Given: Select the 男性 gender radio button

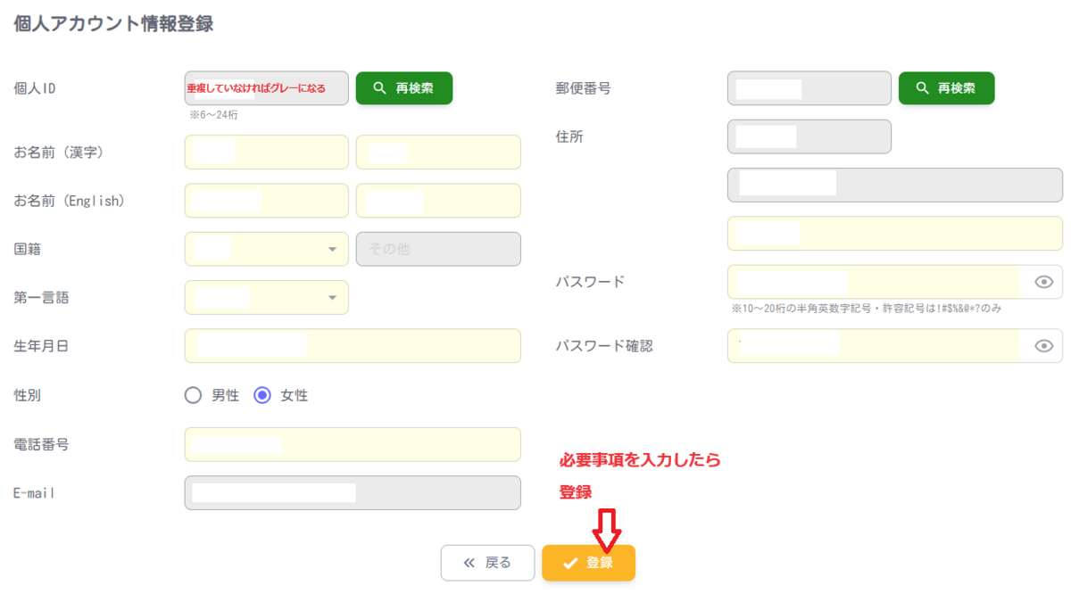Looking at the screenshot, I should (x=193, y=394).
